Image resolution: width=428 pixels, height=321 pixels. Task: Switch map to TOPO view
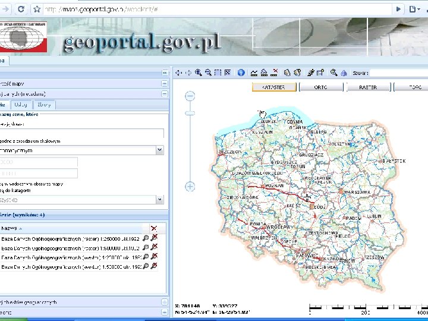click(411, 87)
